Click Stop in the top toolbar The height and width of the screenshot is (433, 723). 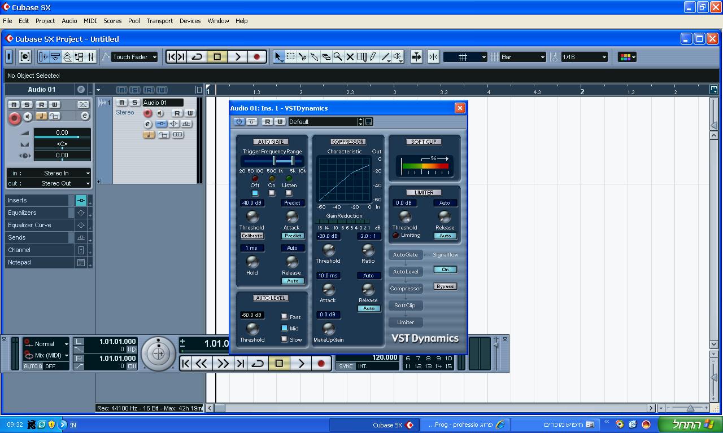pos(217,57)
